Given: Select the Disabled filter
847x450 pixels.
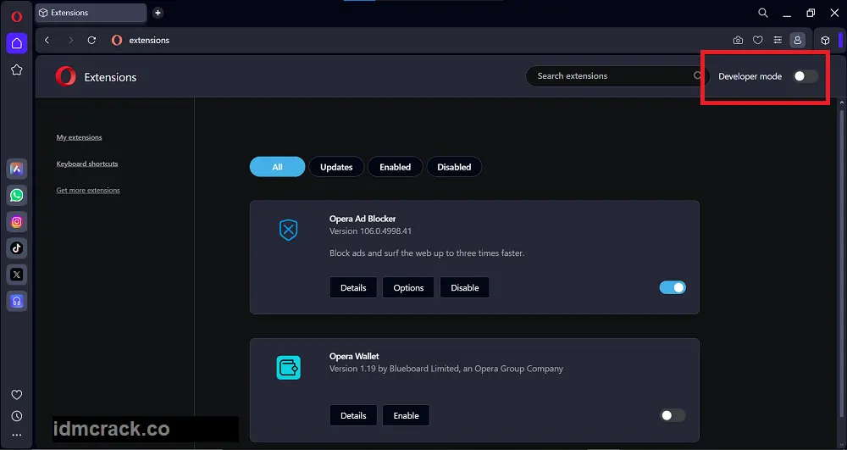Looking at the screenshot, I should point(454,167).
